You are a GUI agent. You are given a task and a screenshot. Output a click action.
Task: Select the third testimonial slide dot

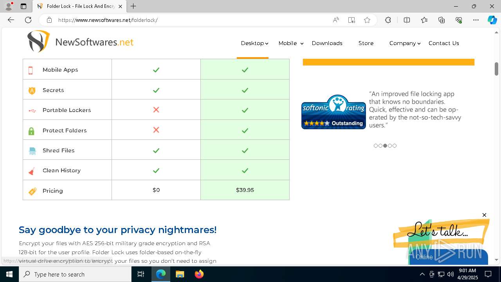[x=385, y=146]
